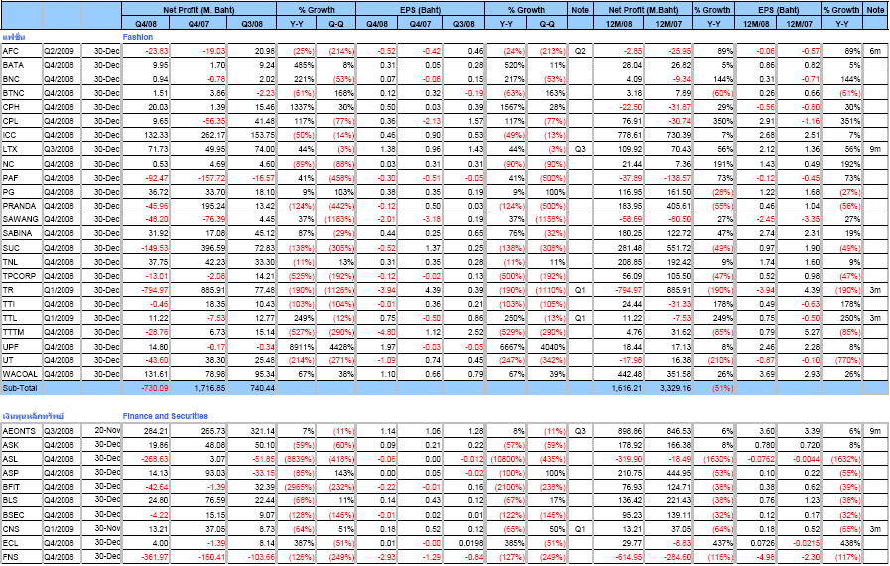Select the 12M/07 net profit column header
The height and width of the screenshot is (566, 890).
pyautogui.click(x=668, y=23)
